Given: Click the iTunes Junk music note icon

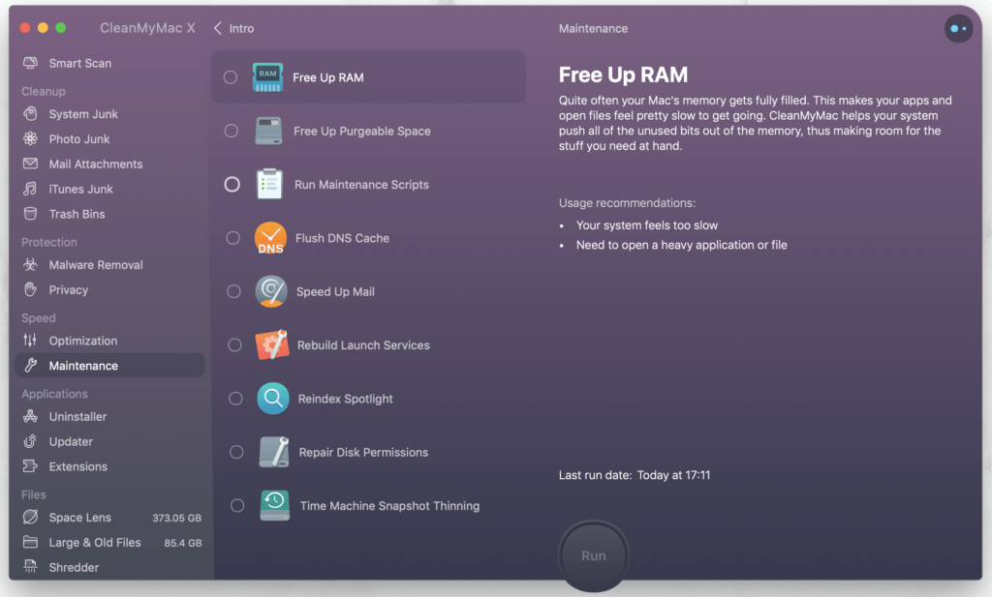Looking at the screenshot, I should coord(30,189).
